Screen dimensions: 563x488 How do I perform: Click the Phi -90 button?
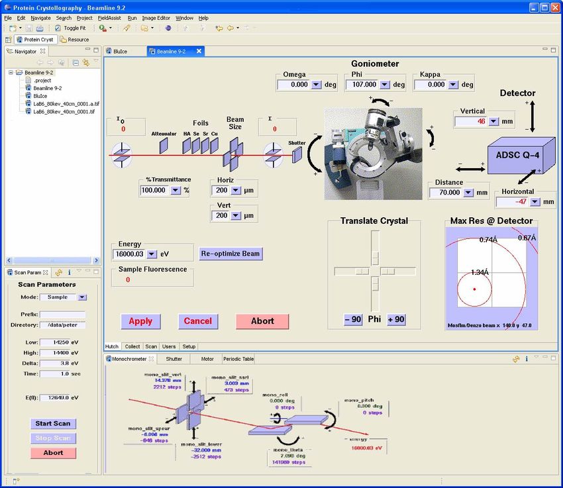[353, 319]
